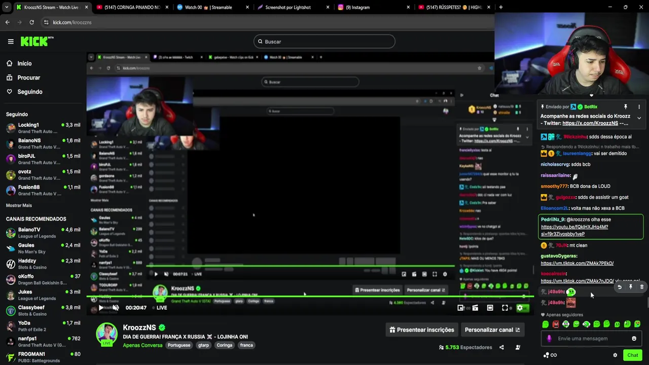Open the recommended channel oKoffo
This screenshot has height=365, width=649.
pyautogui.click(x=43, y=279)
